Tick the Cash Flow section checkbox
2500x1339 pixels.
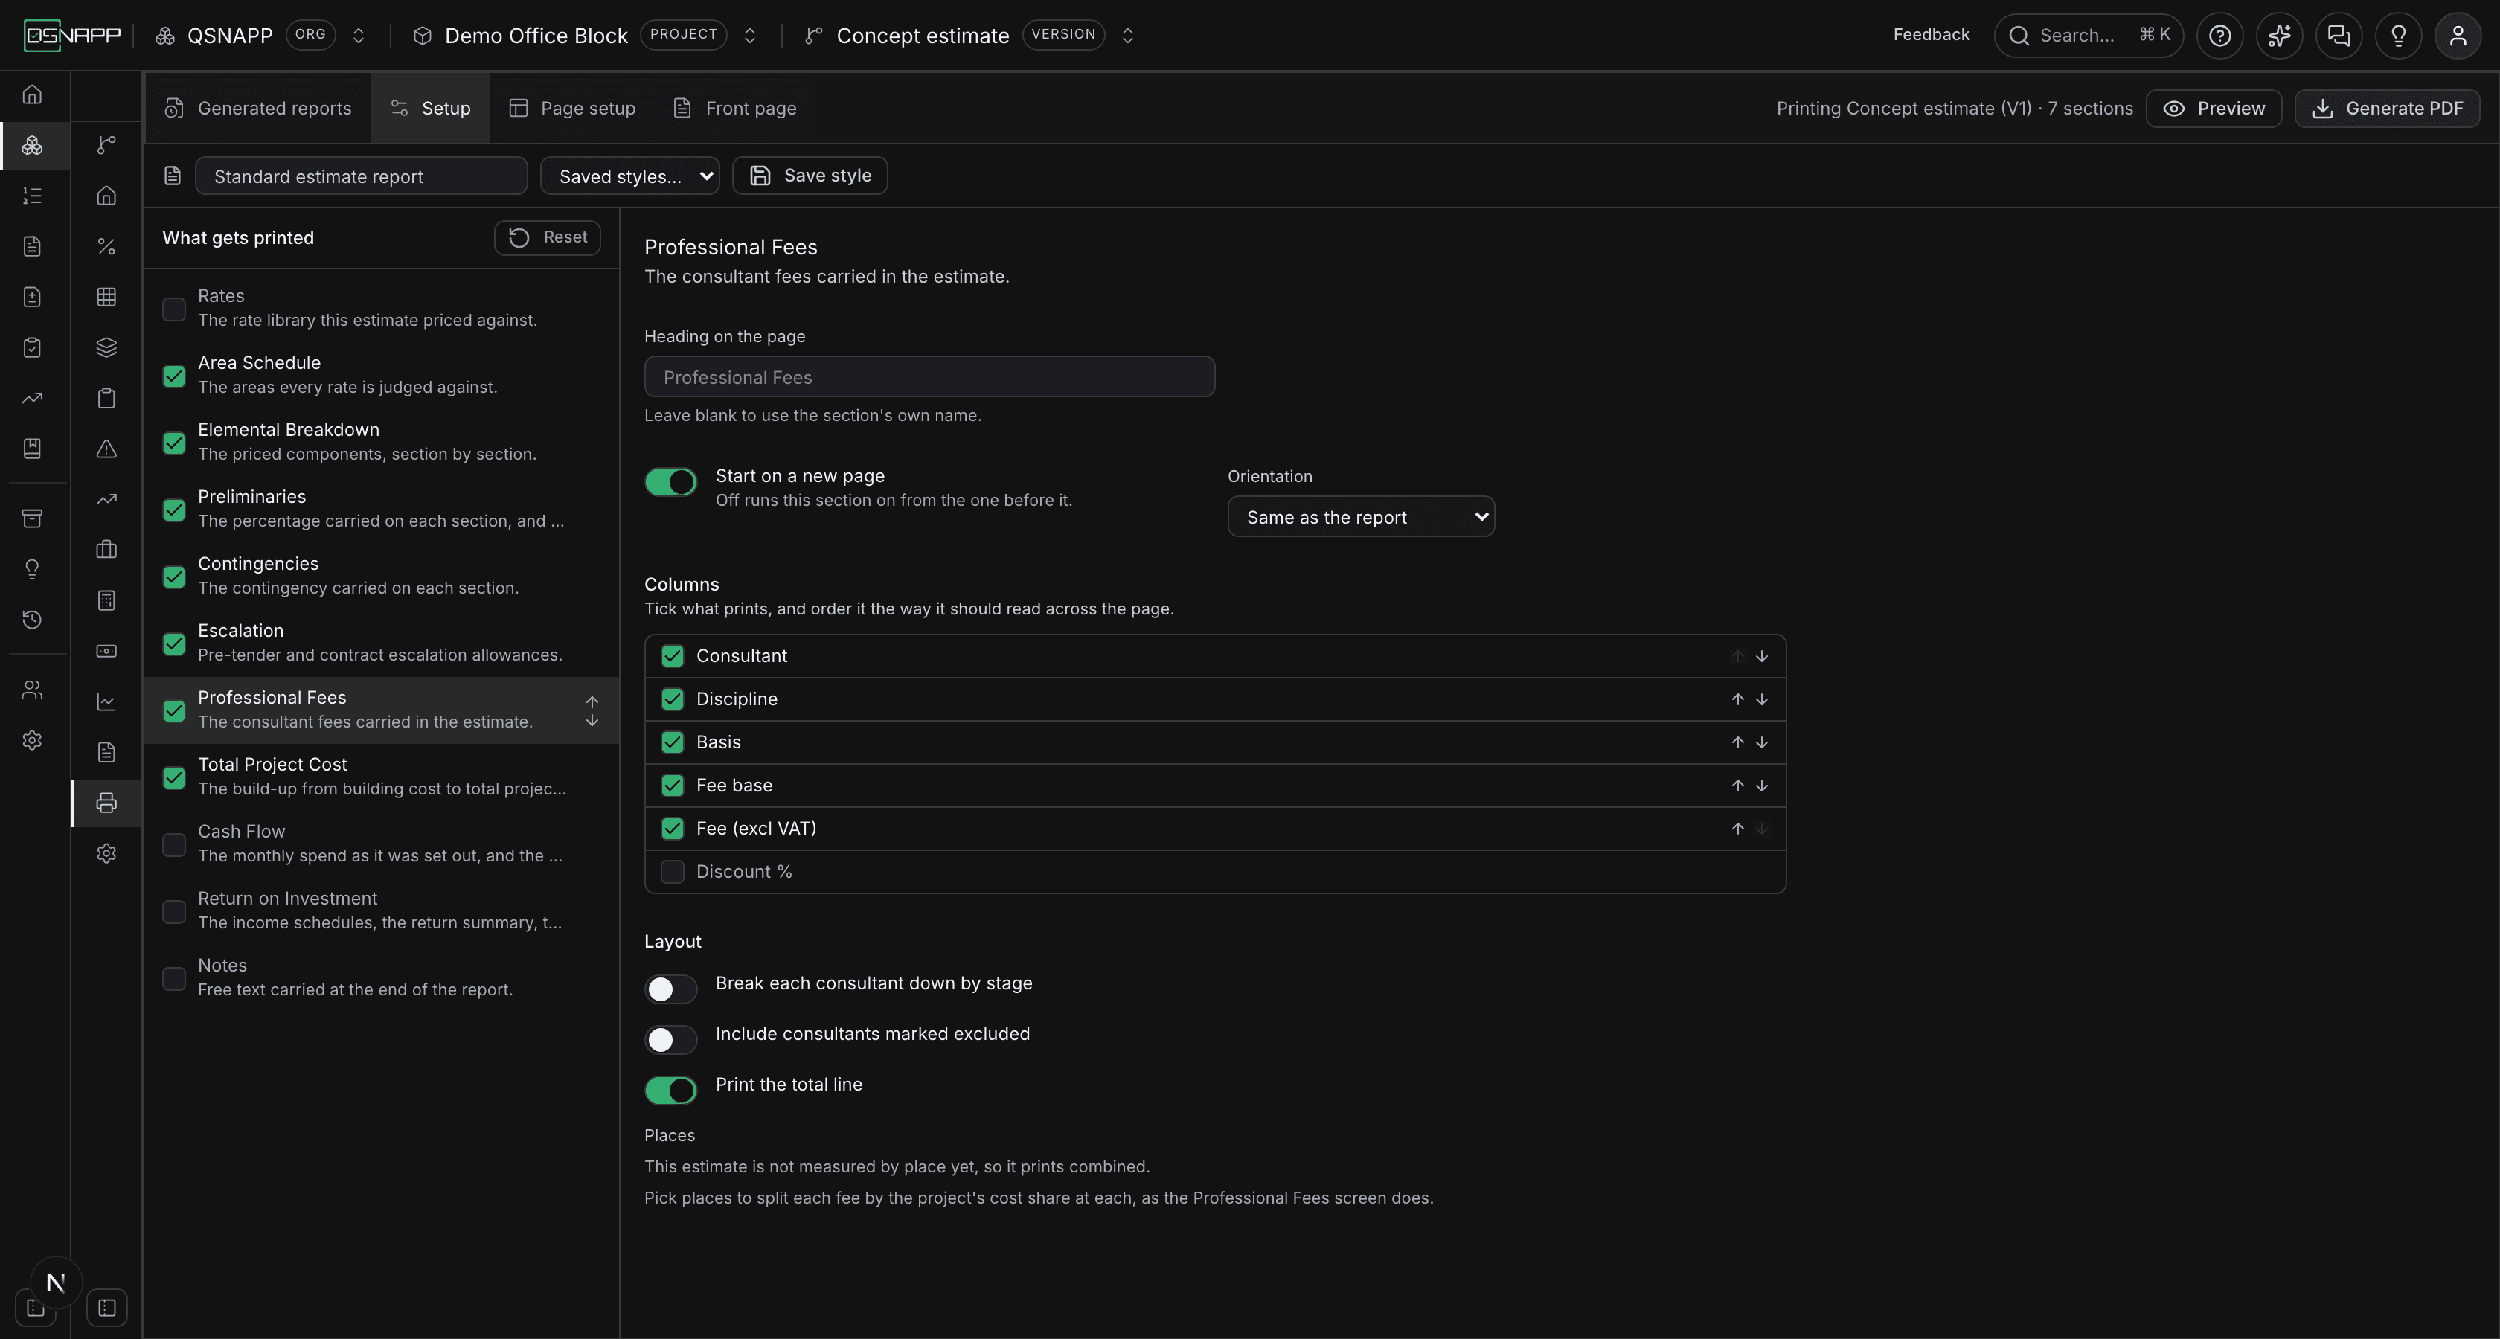coord(173,845)
